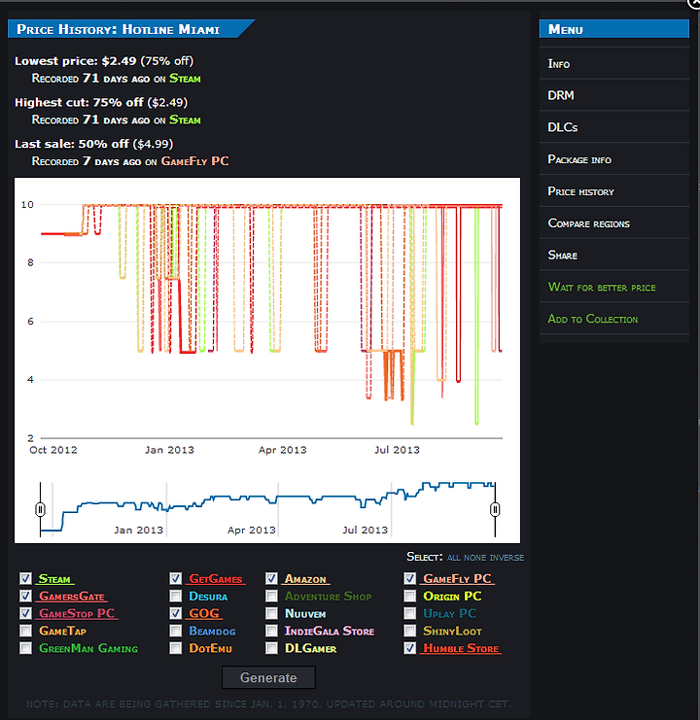
Task: Open the Info menu item
Action: [x=614, y=63]
